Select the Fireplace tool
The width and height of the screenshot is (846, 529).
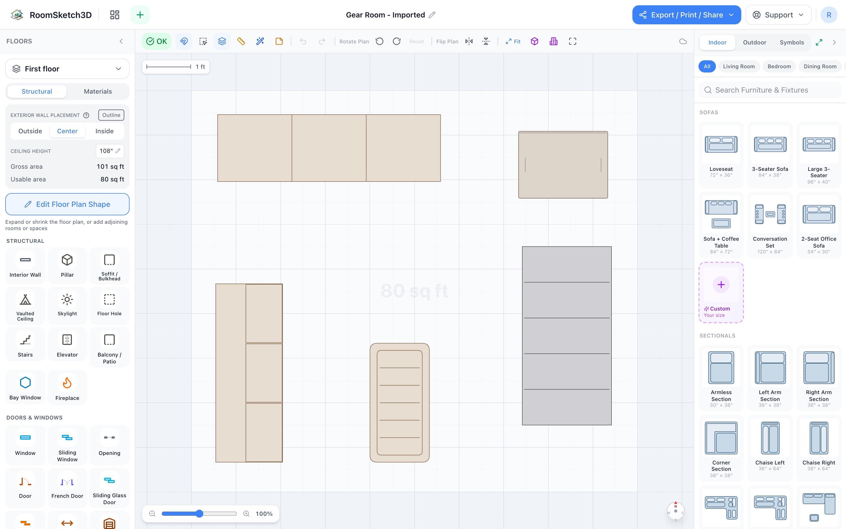click(x=67, y=388)
